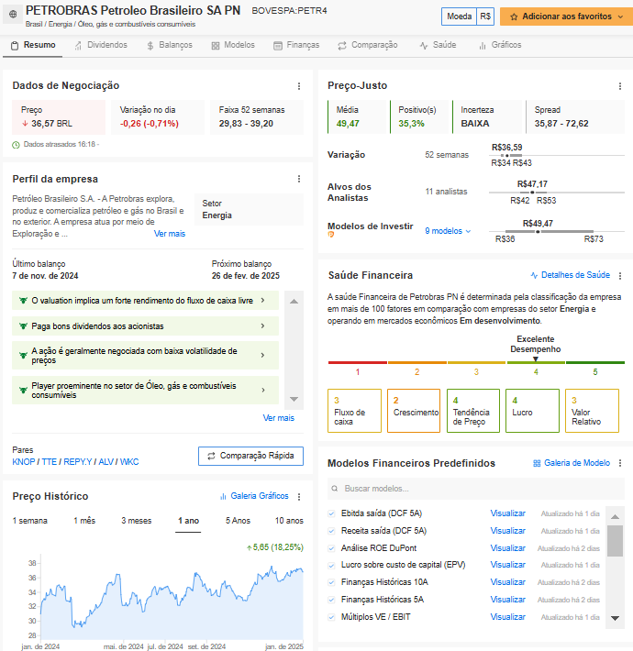Click the Comparação Rápida button
633x651 pixels.
click(x=250, y=456)
